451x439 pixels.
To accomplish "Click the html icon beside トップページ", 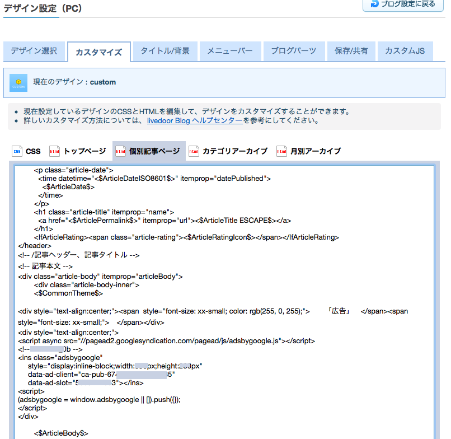I will (x=54, y=151).
